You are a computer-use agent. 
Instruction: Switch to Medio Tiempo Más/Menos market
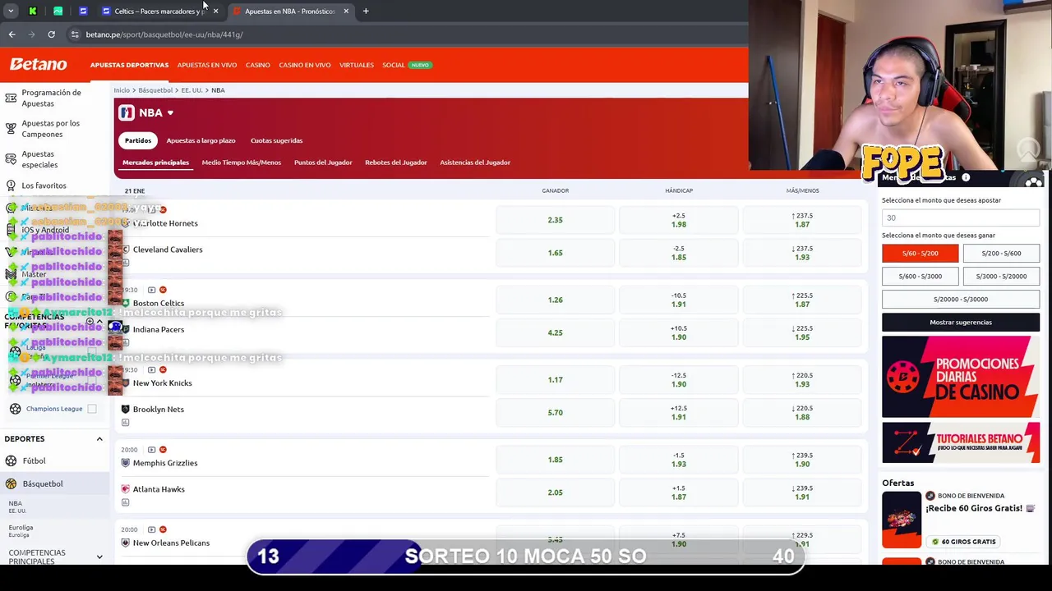pos(241,163)
